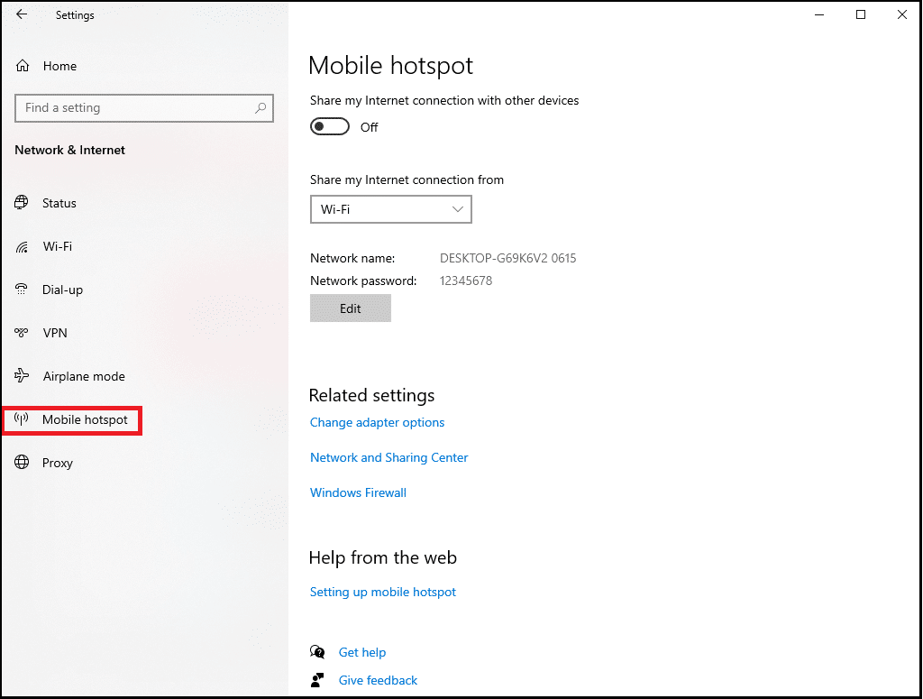Open Setting up mobile hotspot link
The image size is (923, 699).
[x=382, y=592]
